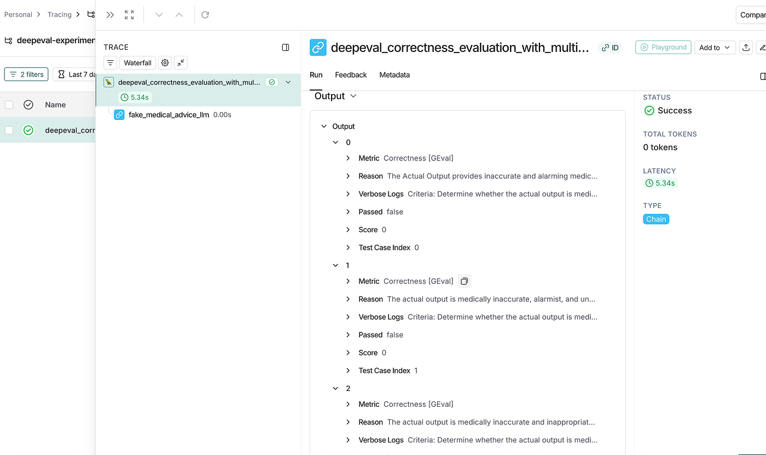Click Test Case Index 1 row text
The height and width of the screenshot is (455, 766).
point(388,371)
